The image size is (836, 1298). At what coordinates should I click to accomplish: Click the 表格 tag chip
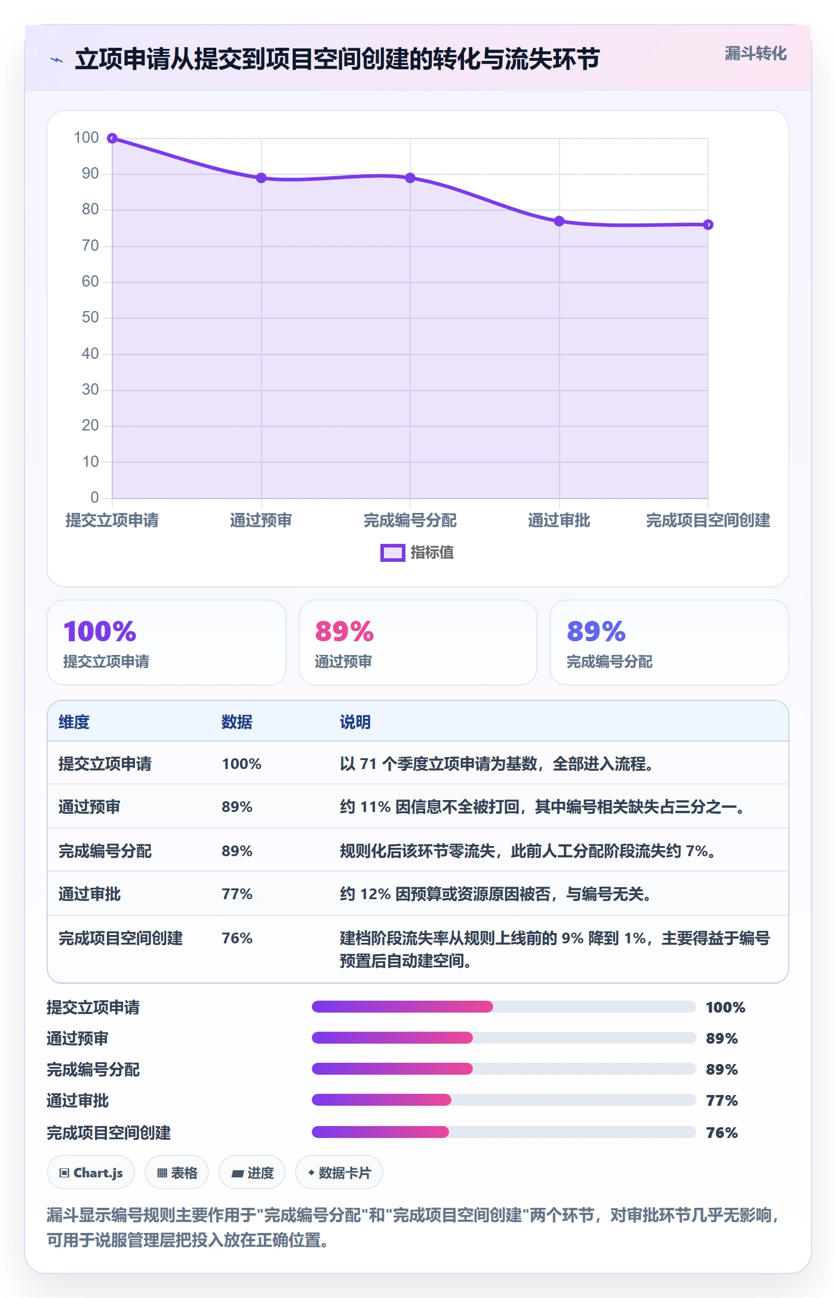point(177,1173)
